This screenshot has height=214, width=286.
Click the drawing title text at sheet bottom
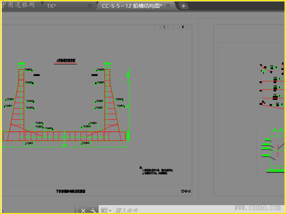coord(70,191)
